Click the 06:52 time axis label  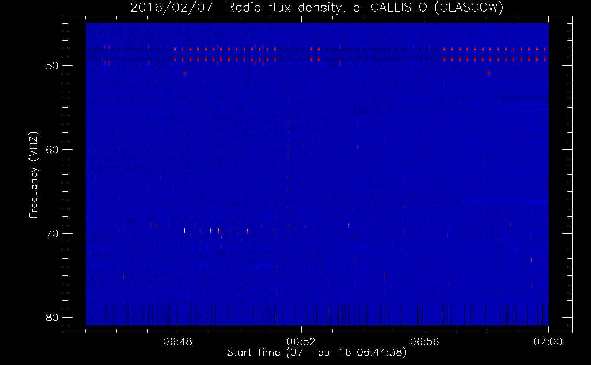pyautogui.click(x=301, y=342)
